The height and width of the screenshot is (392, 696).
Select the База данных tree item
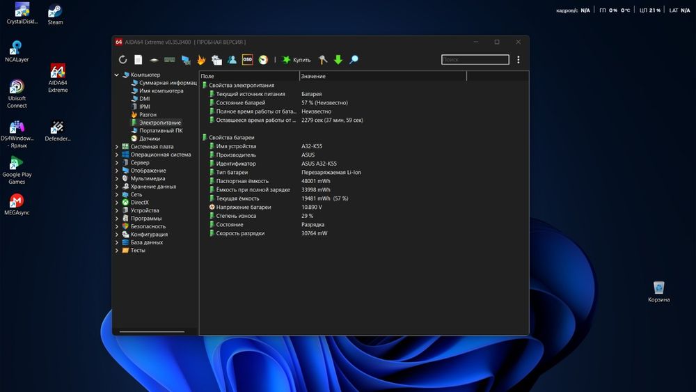pos(142,242)
